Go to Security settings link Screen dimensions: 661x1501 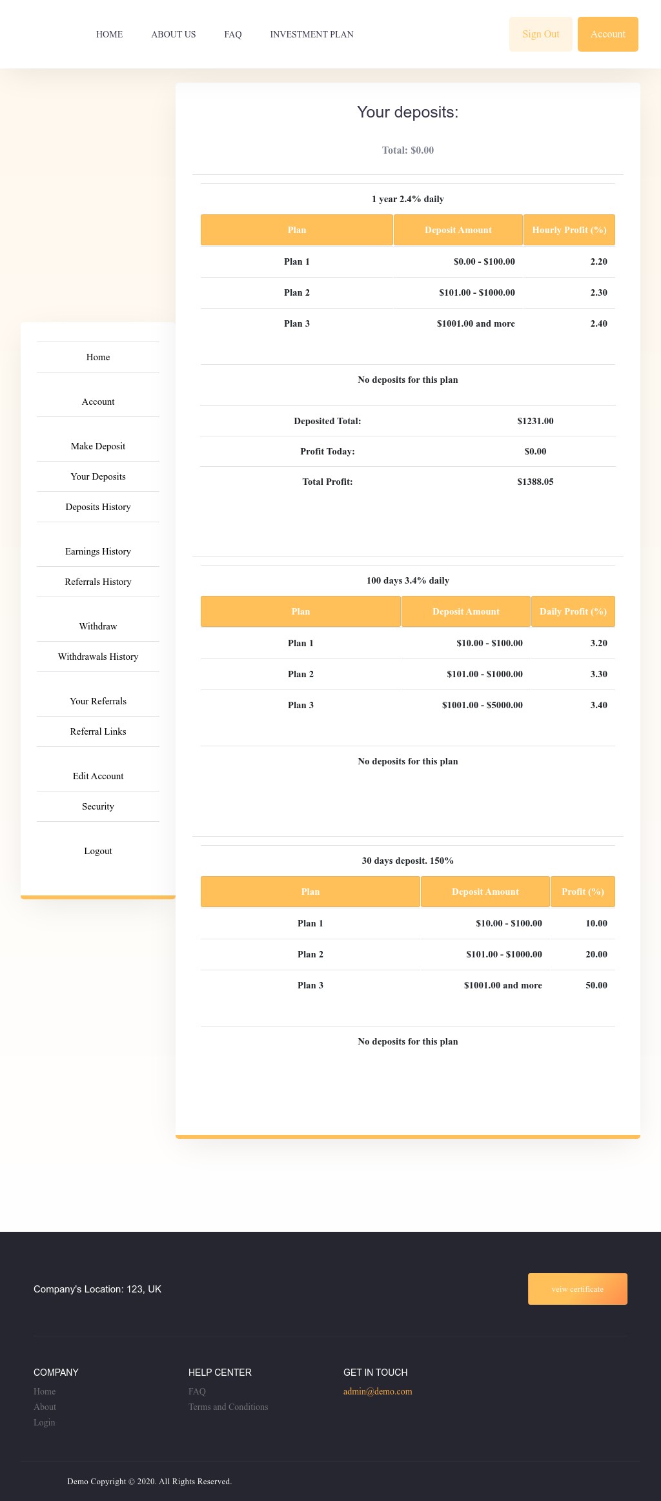98,806
